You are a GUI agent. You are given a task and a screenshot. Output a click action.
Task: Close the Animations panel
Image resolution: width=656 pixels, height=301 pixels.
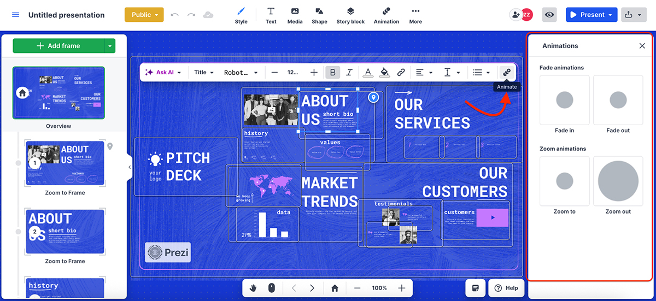[x=642, y=46]
